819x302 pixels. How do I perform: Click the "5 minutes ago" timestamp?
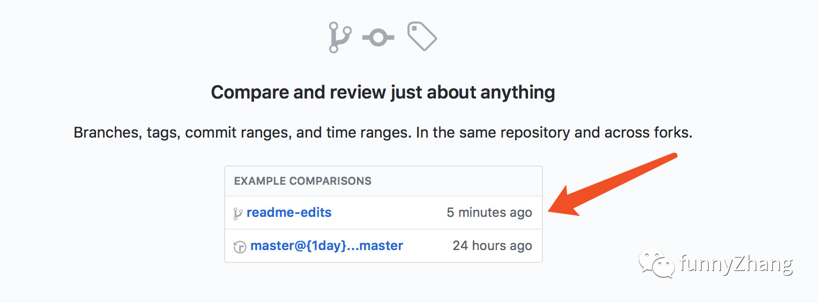[489, 213]
